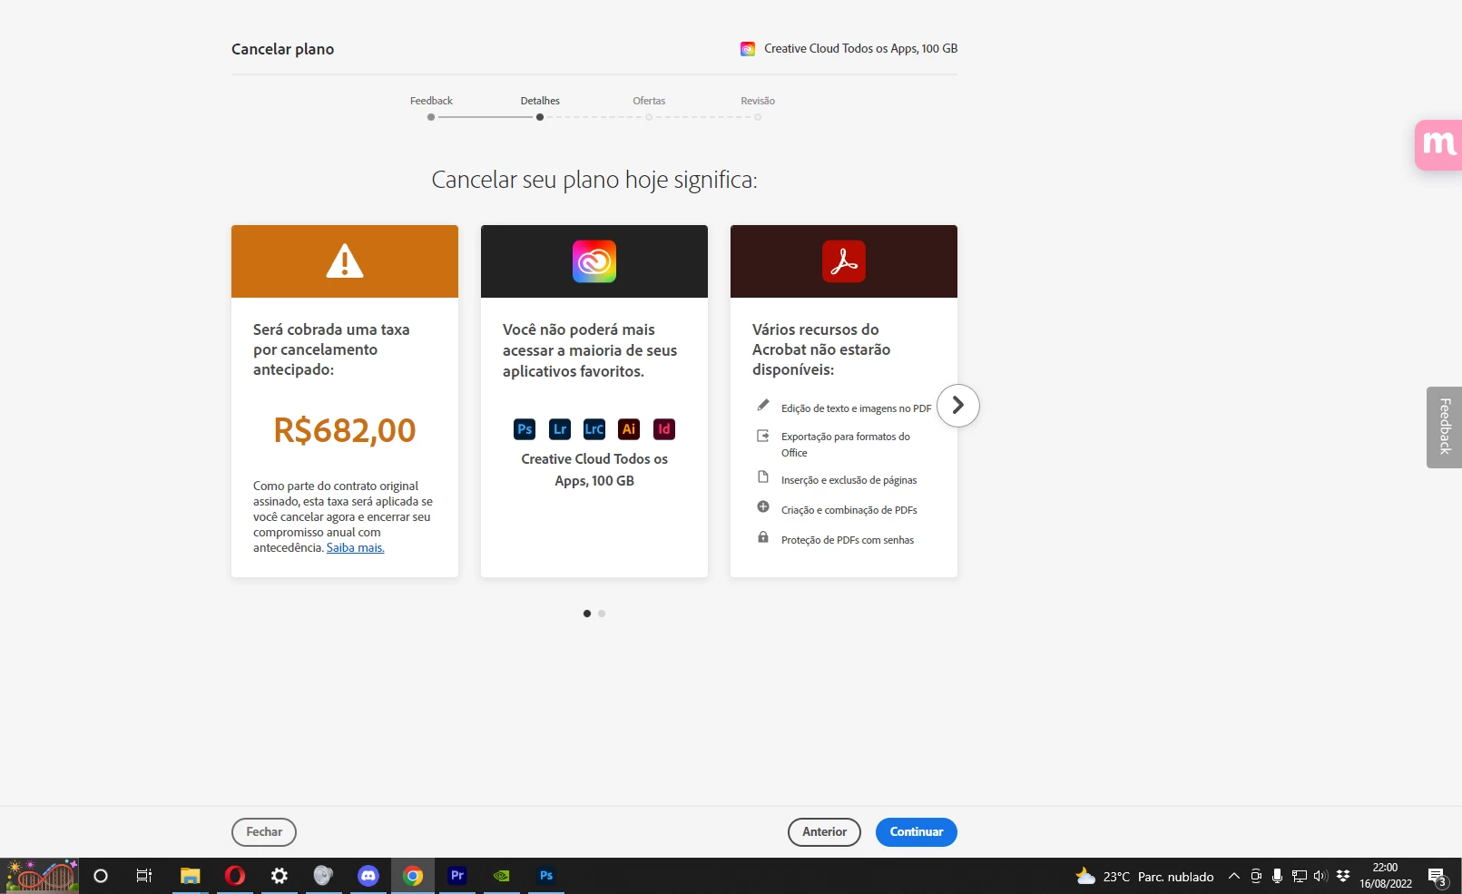
Task: Click the orange warning triangle icon
Action: coord(345,261)
